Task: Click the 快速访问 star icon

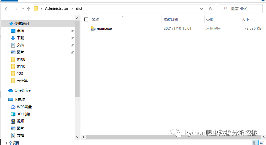Action: click(11, 24)
